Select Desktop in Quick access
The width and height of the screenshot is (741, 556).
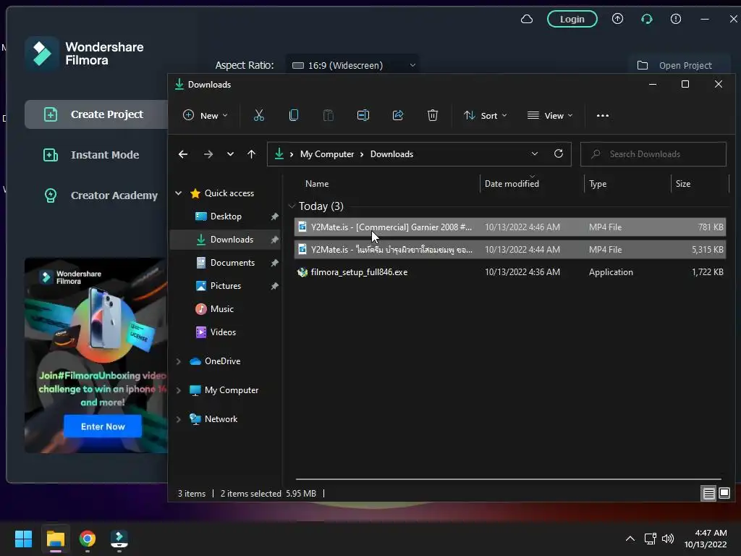226,216
